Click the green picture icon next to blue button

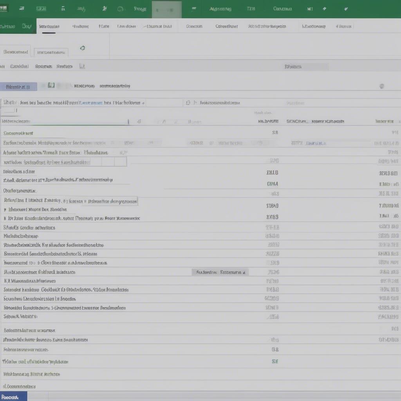(51, 85)
